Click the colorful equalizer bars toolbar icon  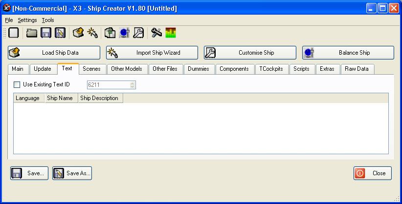(x=171, y=33)
